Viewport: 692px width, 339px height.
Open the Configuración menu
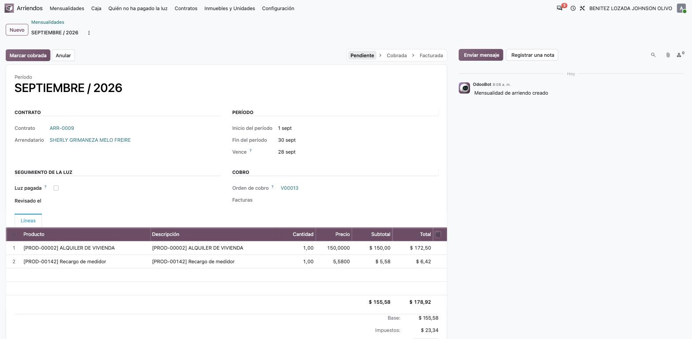[x=278, y=8]
